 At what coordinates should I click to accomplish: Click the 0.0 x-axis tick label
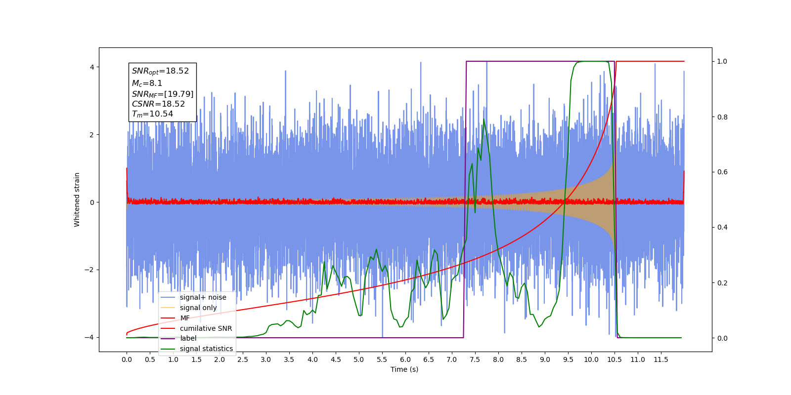pos(127,359)
